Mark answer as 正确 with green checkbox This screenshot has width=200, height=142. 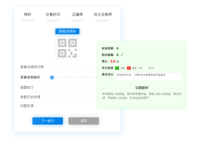point(117,68)
